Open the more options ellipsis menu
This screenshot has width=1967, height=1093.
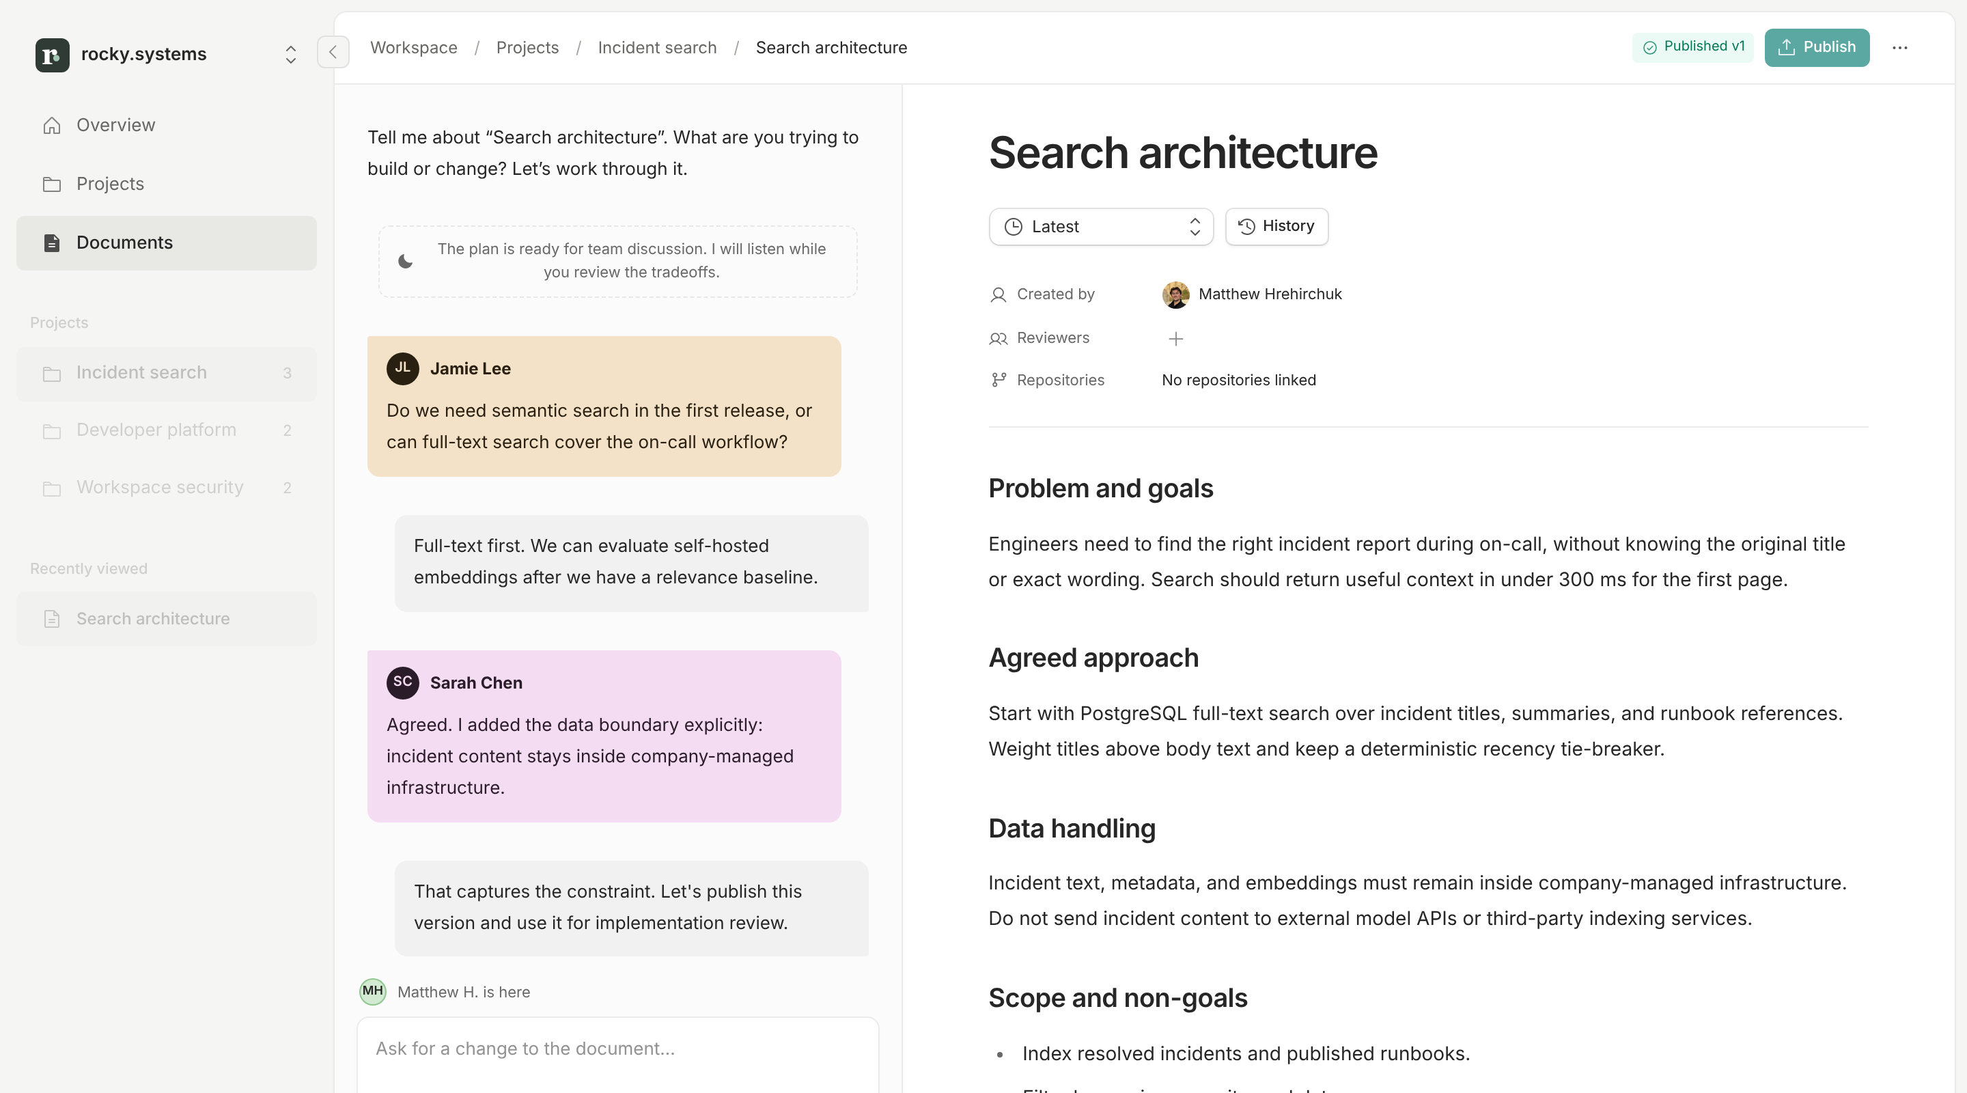click(x=1900, y=47)
